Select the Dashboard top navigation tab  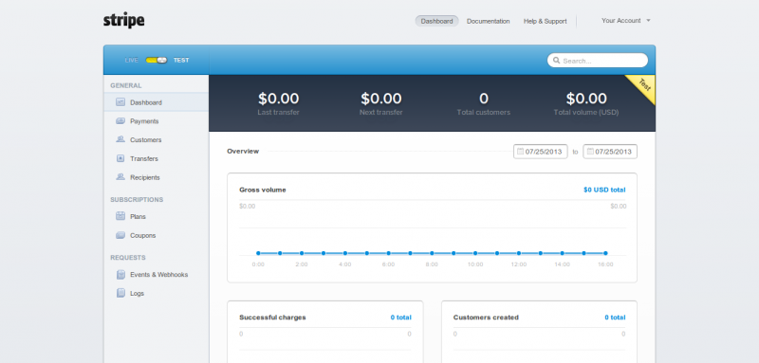point(436,21)
